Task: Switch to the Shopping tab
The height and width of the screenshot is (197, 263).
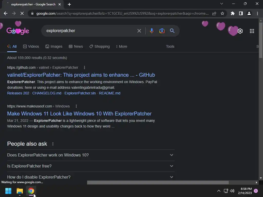Action: pyautogui.click(x=99, y=47)
